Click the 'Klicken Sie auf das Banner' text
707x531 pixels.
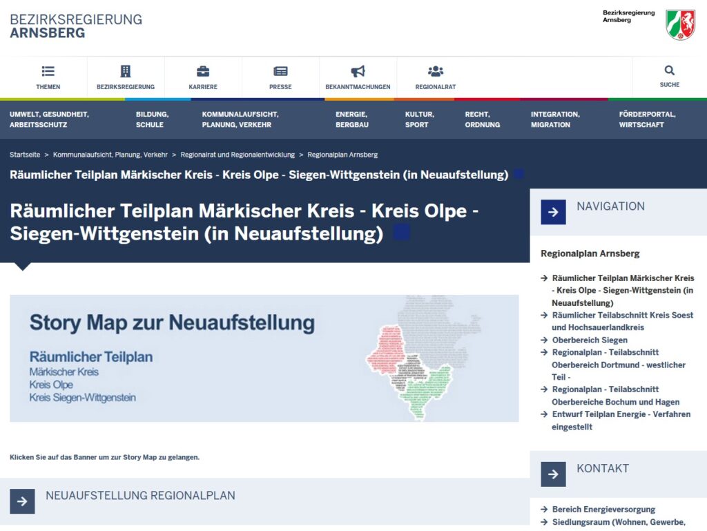105,457
